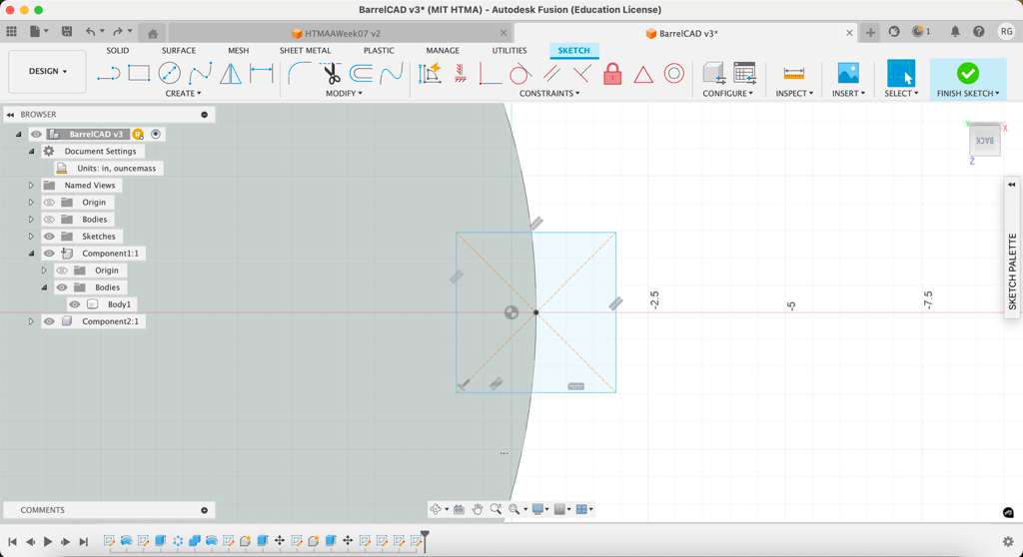Viewport: 1023px width, 557px height.
Task: Open the Measure tool in Inspect
Action: click(x=793, y=74)
